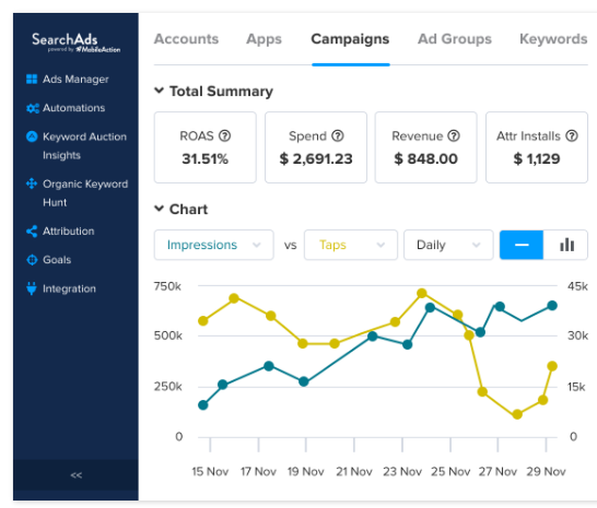The width and height of the screenshot is (597, 508).
Task: Open Integration via the plug icon
Action: [x=66, y=288]
